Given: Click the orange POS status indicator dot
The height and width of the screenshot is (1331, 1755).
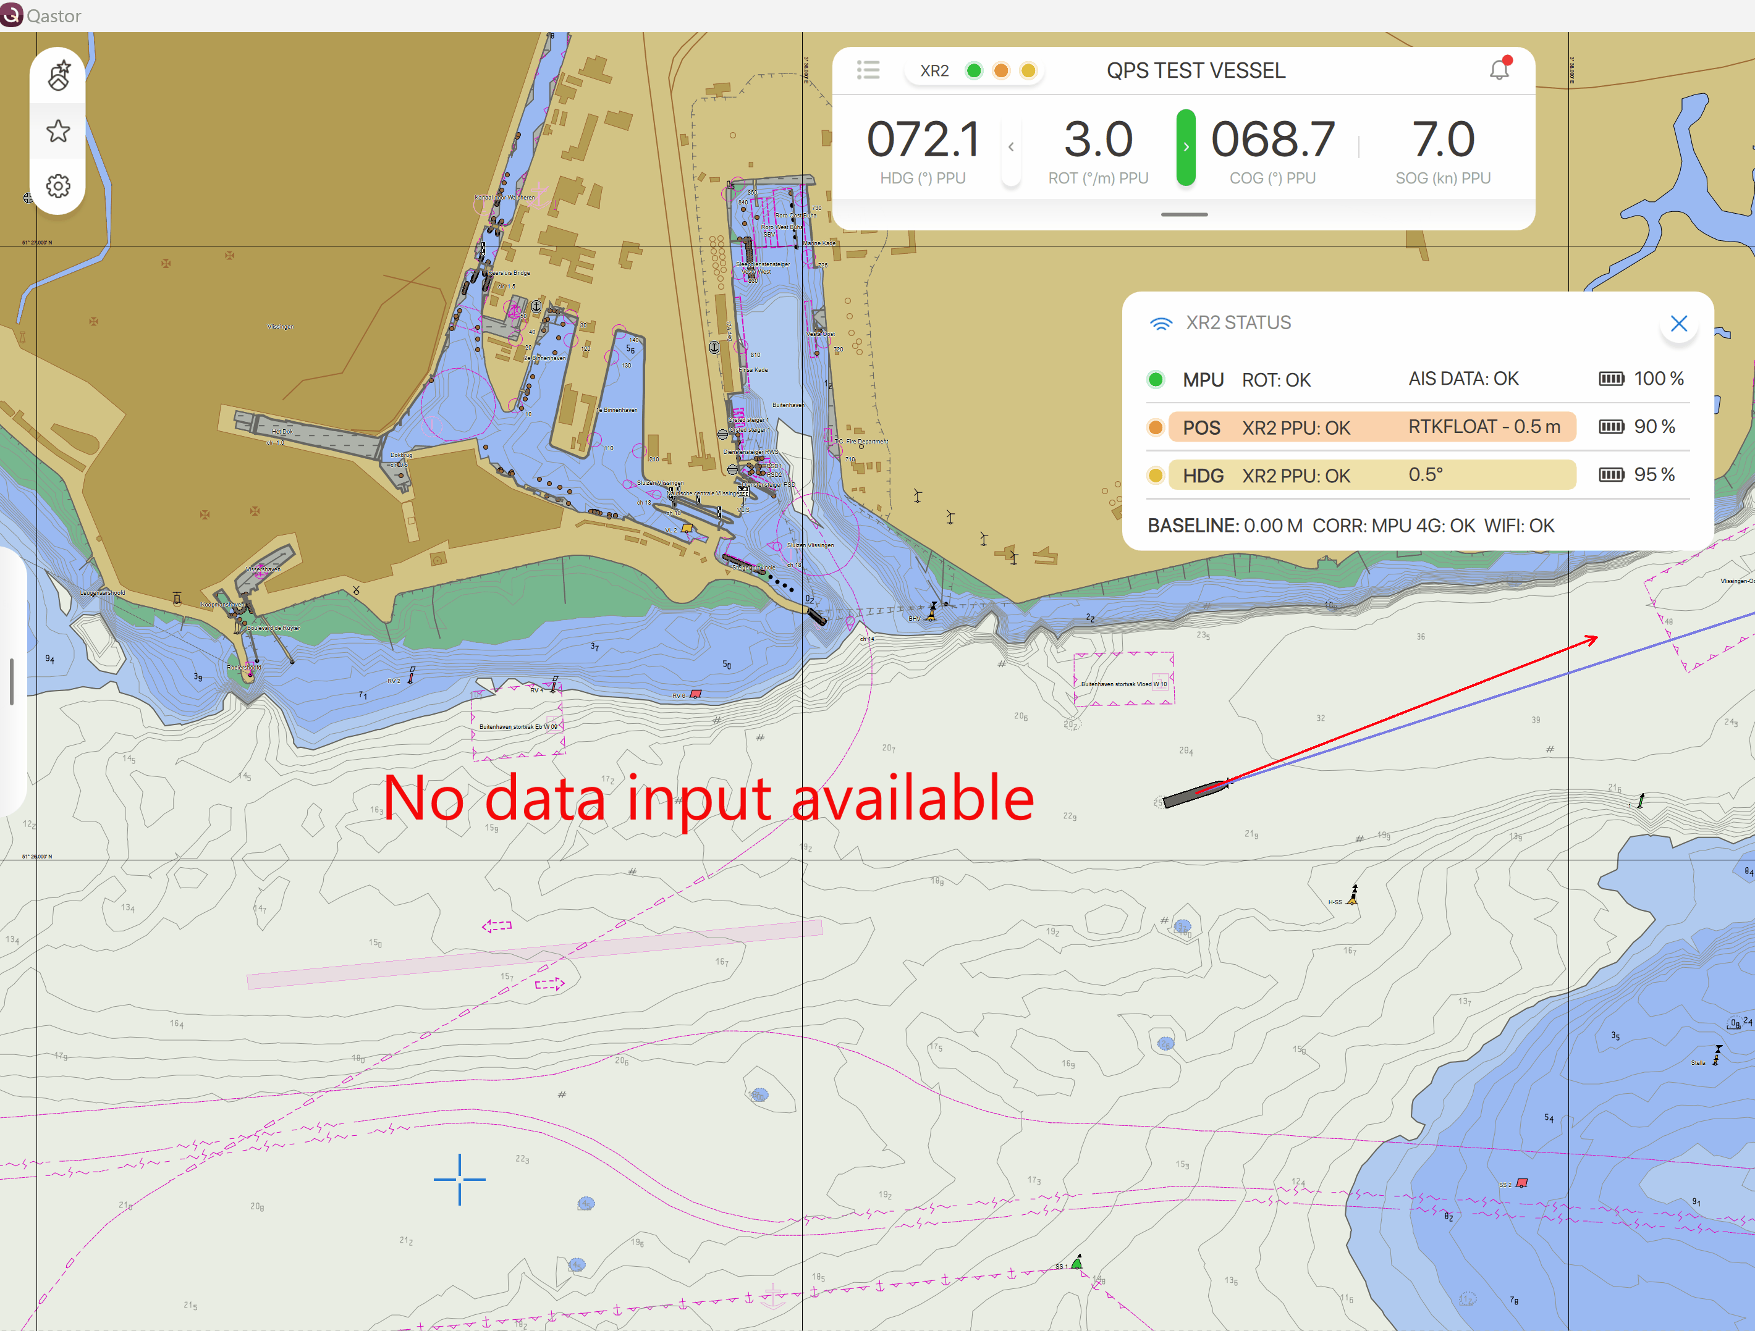Looking at the screenshot, I should click(x=1155, y=427).
